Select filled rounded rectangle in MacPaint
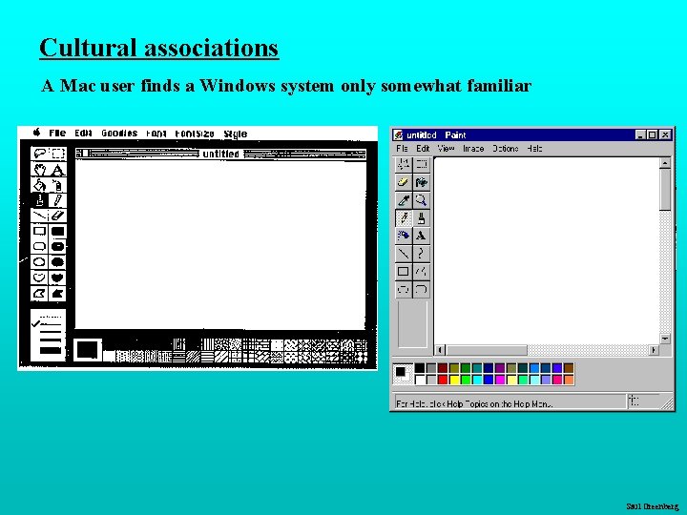 coord(58,246)
